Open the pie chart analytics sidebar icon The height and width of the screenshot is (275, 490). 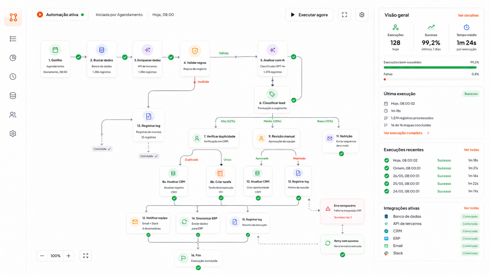[13, 58]
